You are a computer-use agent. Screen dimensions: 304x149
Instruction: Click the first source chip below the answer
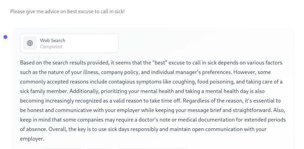(x=62, y=149)
